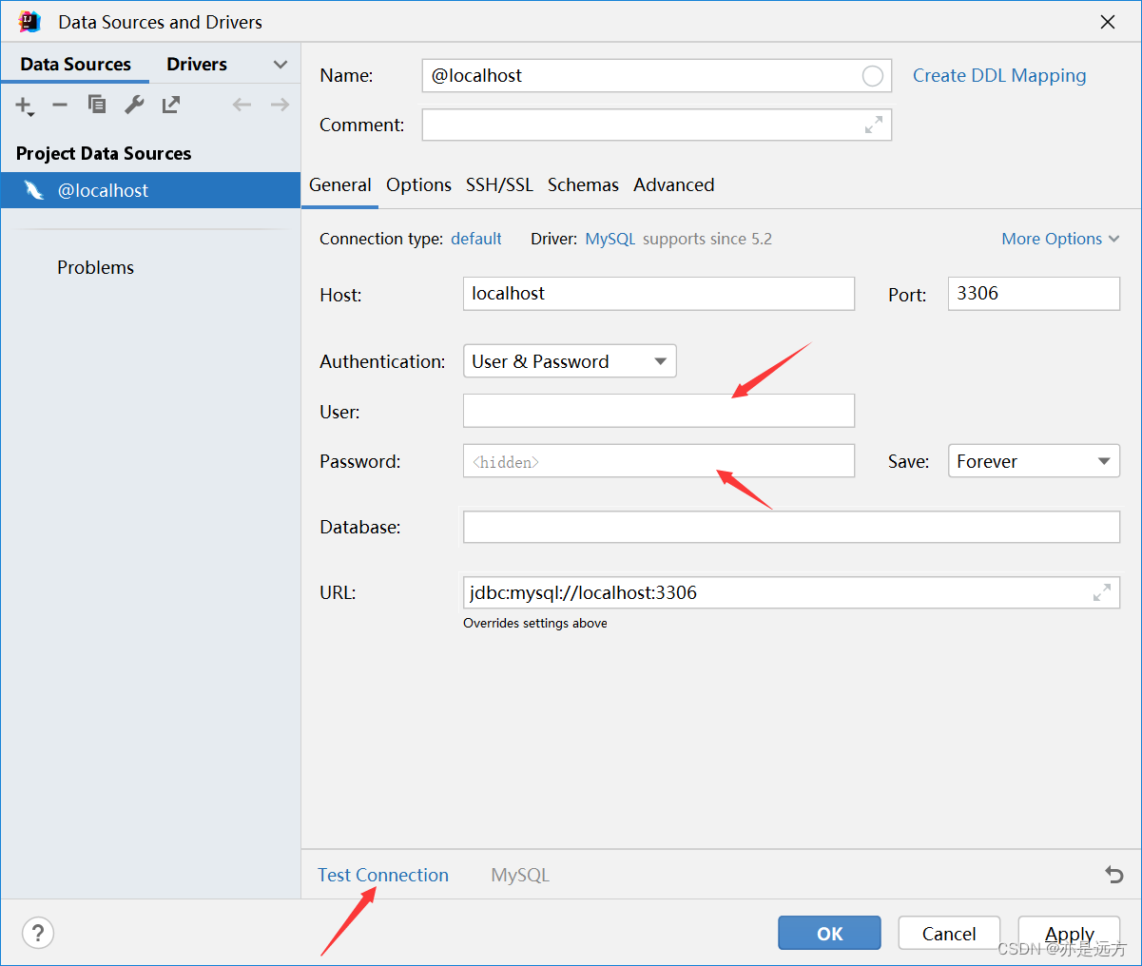
Task: Click the MySQL dolphin icon for @localhost
Action: click(34, 190)
